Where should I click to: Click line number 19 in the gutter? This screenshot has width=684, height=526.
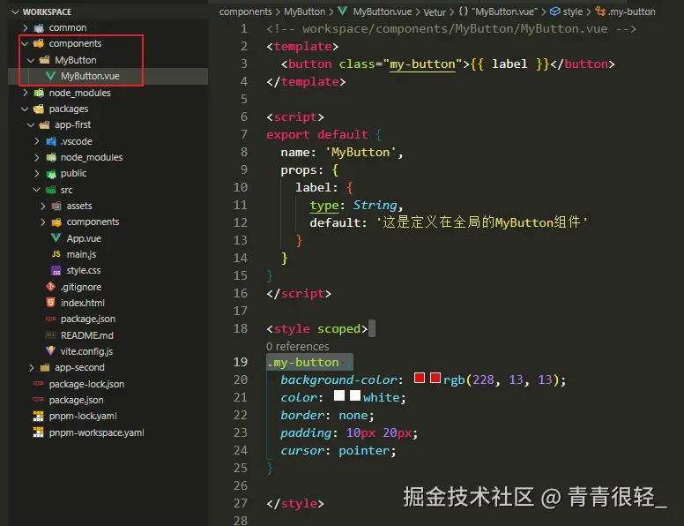pos(241,362)
